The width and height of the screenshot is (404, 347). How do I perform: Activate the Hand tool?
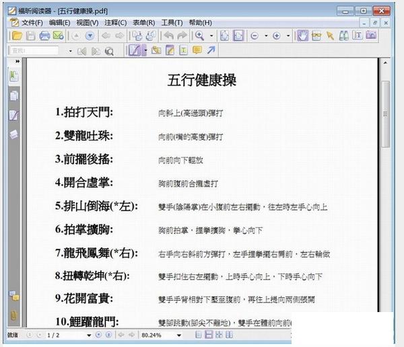[302, 35]
